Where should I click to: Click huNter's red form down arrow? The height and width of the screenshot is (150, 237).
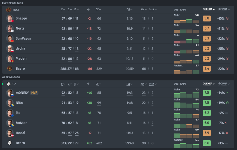(x=226, y=123)
